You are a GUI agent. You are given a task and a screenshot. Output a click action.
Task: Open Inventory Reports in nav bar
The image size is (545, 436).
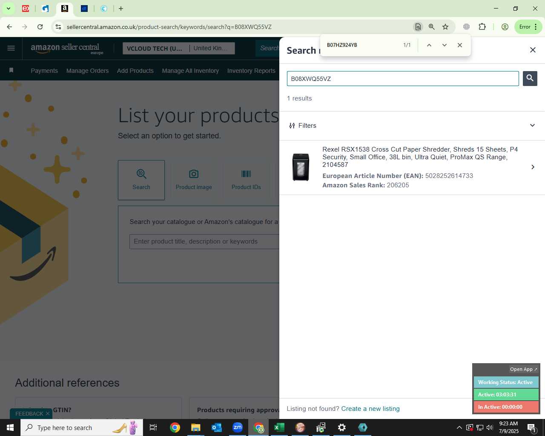(251, 71)
